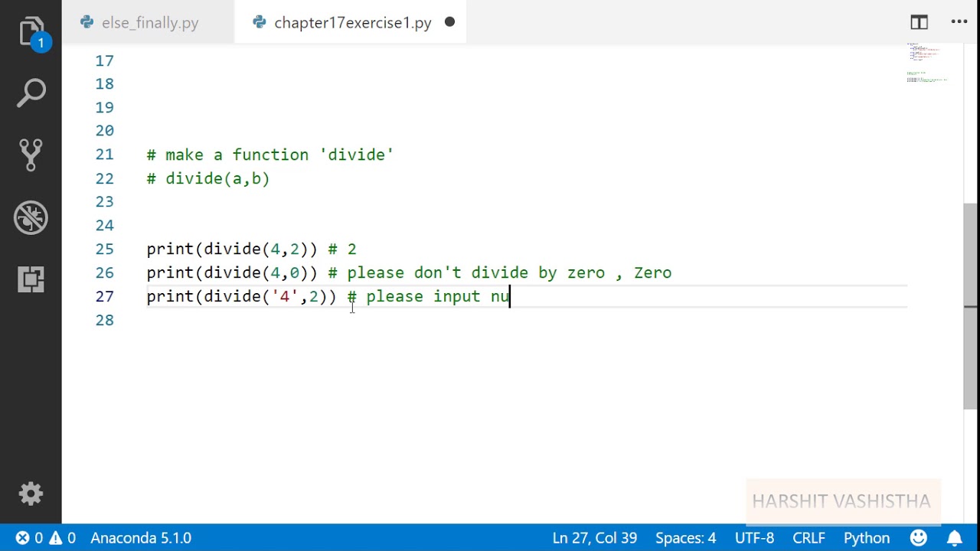Click the feedback smiley icon
The width and height of the screenshot is (980, 551).
(919, 538)
